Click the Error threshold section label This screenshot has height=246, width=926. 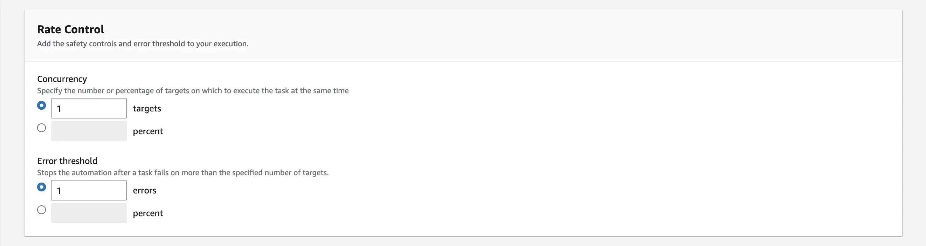pos(67,161)
